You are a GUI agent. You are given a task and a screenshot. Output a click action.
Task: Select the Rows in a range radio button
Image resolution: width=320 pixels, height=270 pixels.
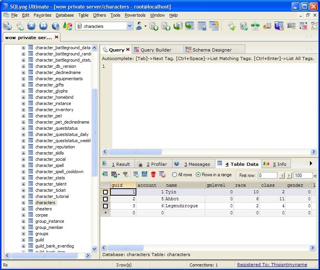coord(198,175)
